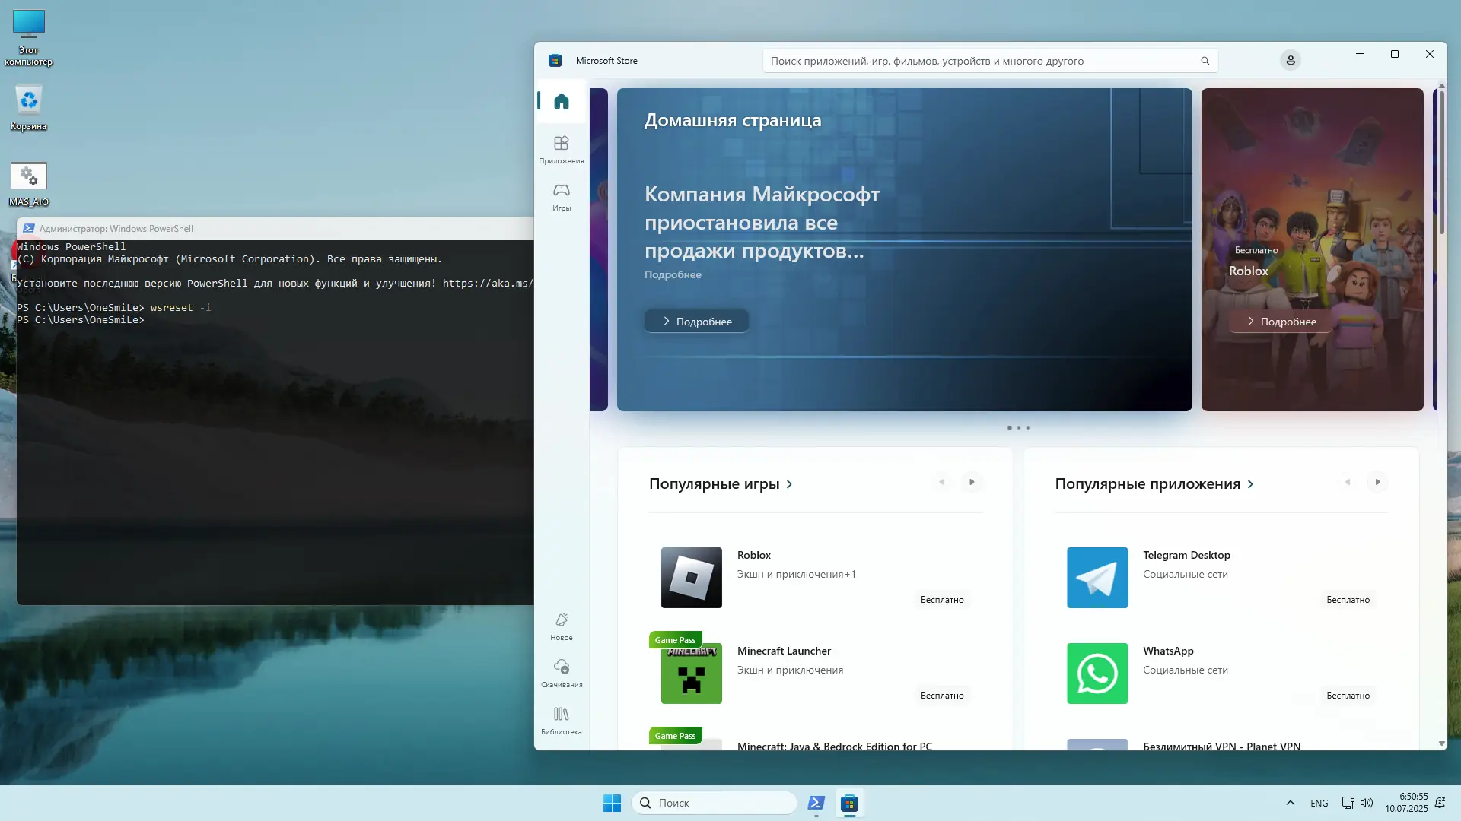1461x821 pixels.
Task: Show hidden system tray icons chevron
Action: pos(1290,803)
